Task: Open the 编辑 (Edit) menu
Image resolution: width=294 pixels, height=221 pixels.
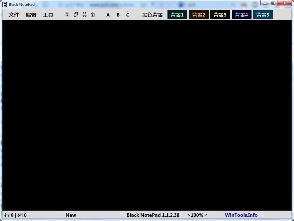Action: [x=31, y=15]
